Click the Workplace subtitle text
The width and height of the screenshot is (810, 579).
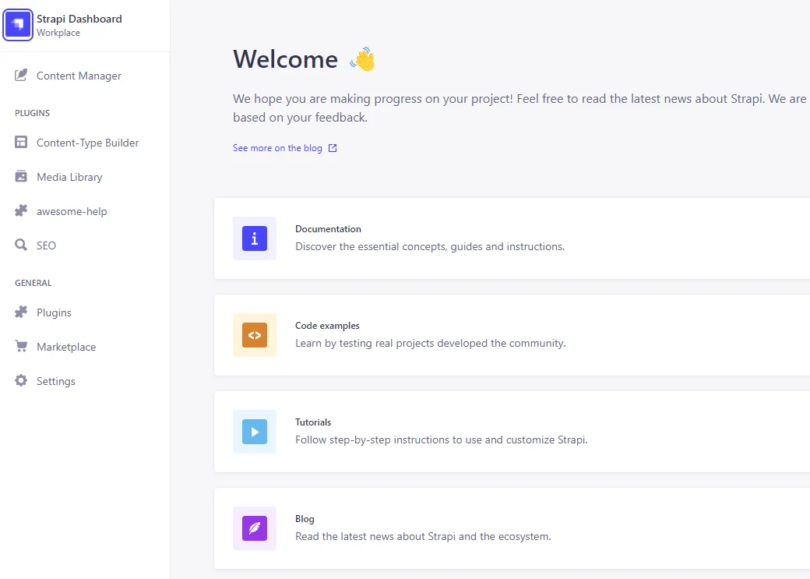58,33
